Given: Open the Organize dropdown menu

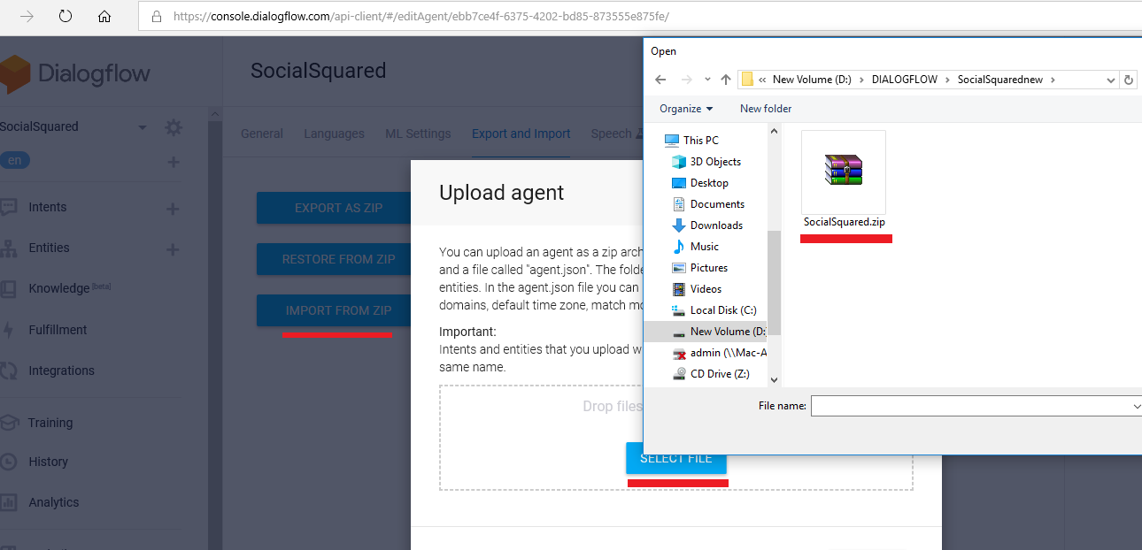Looking at the screenshot, I should pos(686,109).
